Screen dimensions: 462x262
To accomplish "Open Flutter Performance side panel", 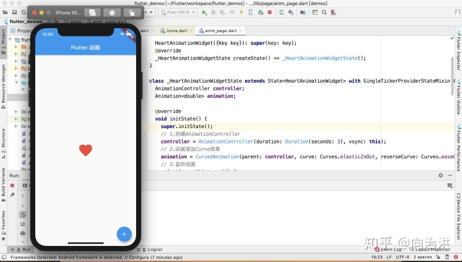I will point(459,148).
